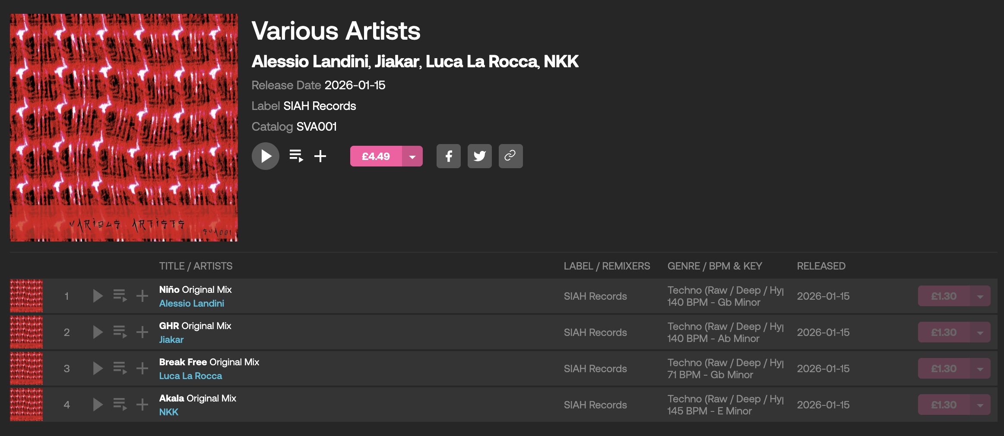The image size is (1004, 436).
Task: Play Akala Original Mix track
Action: [98, 405]
